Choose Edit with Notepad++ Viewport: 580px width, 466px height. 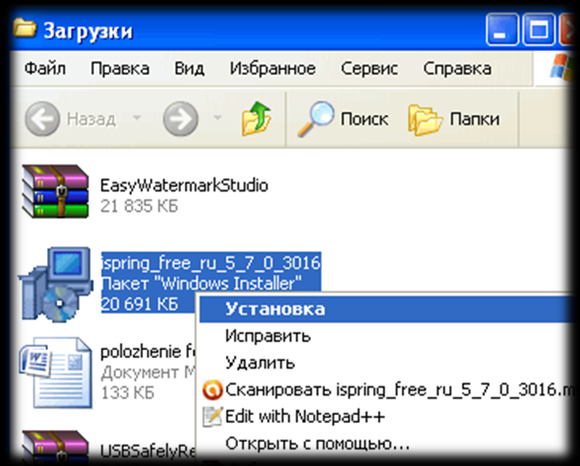[x=387, y=417]
